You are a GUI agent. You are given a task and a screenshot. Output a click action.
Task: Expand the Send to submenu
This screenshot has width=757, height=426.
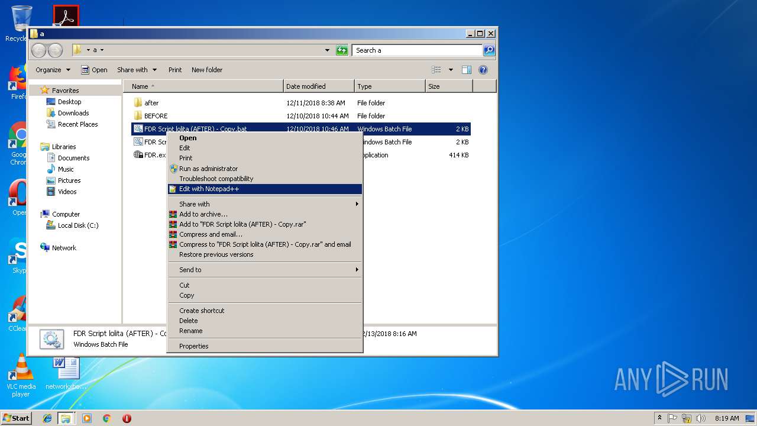265,270
